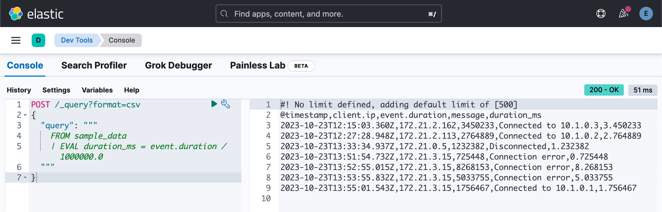Run the request with play icon
The image size is (662, 212).
[214, 104]
